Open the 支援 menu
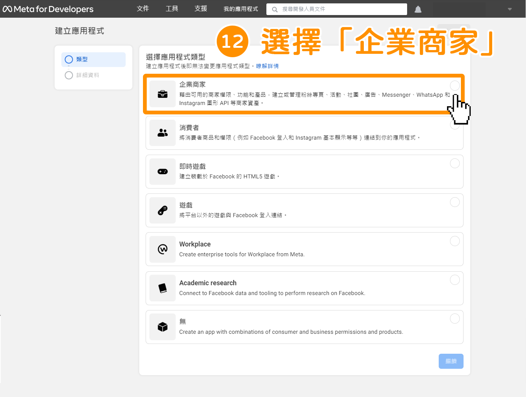526x397 pixels. [x=201, y=9]
